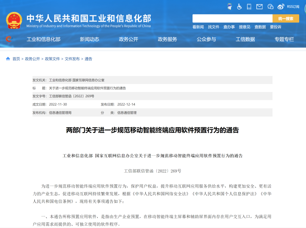
Task: Open the 政务服务 navigation tab
Action: pos(167,39)
